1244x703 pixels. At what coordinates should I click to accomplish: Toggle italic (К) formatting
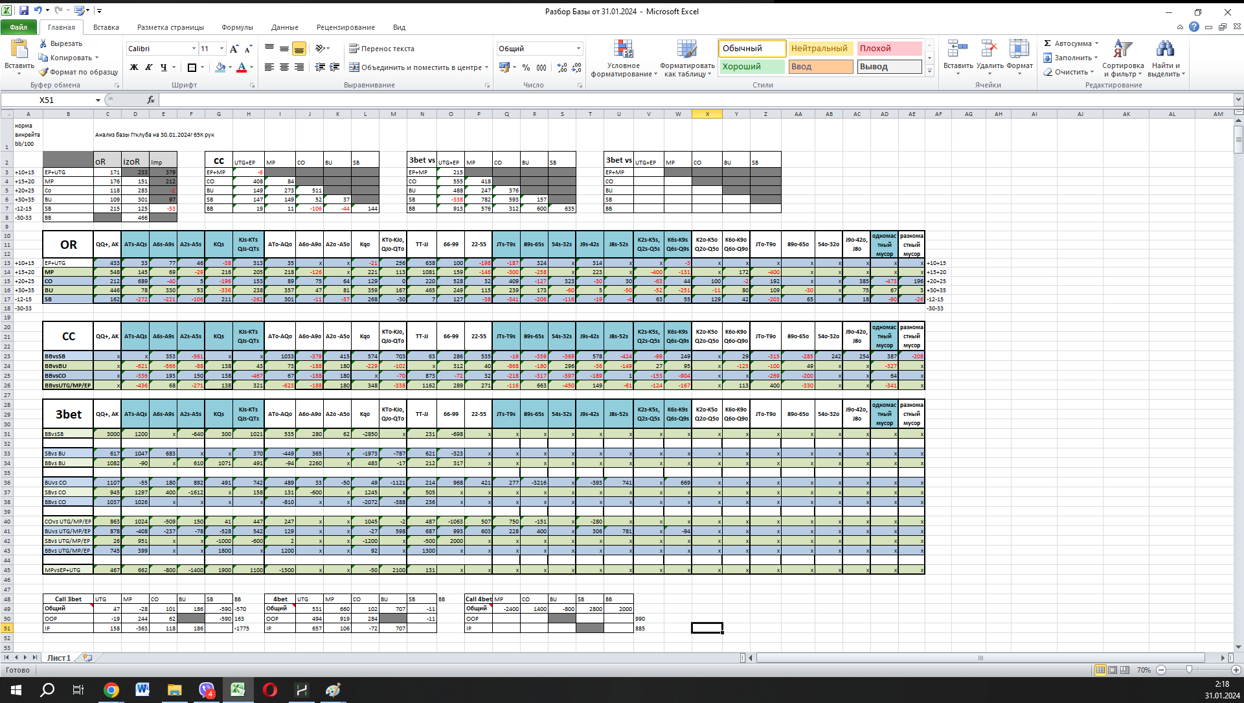pos(149,67)
